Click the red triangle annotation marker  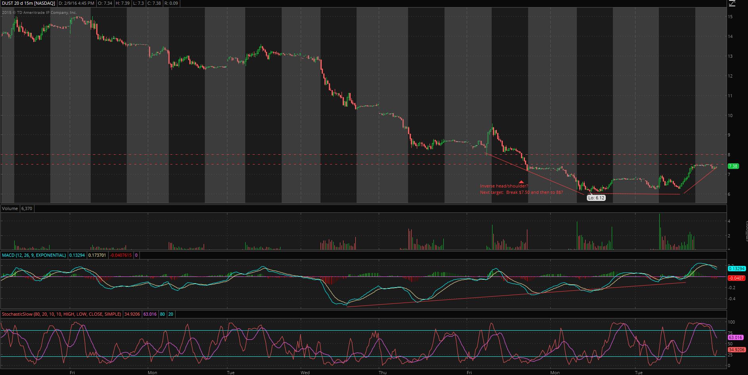pos(521,182)
